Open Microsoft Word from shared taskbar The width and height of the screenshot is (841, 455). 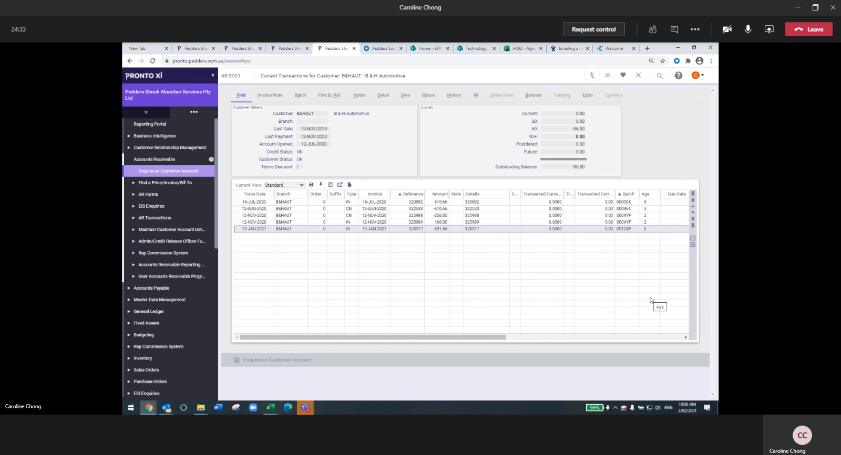[218, 408]
